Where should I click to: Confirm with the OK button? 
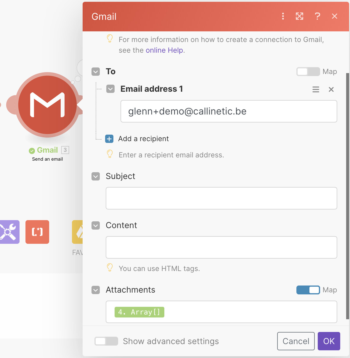(329, 341)
